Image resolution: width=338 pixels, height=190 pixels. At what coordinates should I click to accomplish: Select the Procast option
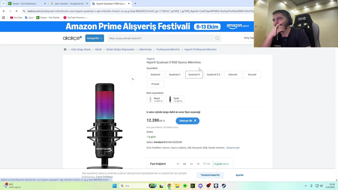pos(155,84)
